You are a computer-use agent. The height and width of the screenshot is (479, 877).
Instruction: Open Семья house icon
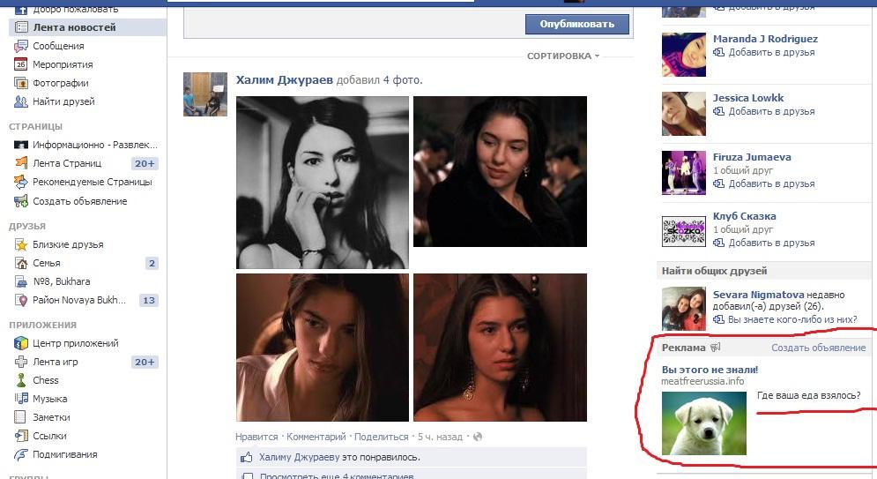20,263
